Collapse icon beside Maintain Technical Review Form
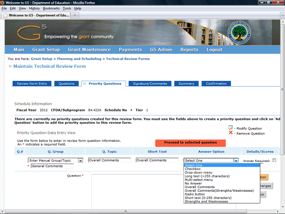The width and height of the screenshot is (285, 214). pos(10,66)
